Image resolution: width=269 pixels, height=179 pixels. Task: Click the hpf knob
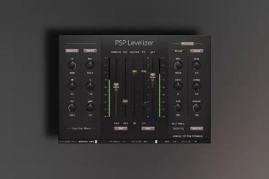(72, 108)
